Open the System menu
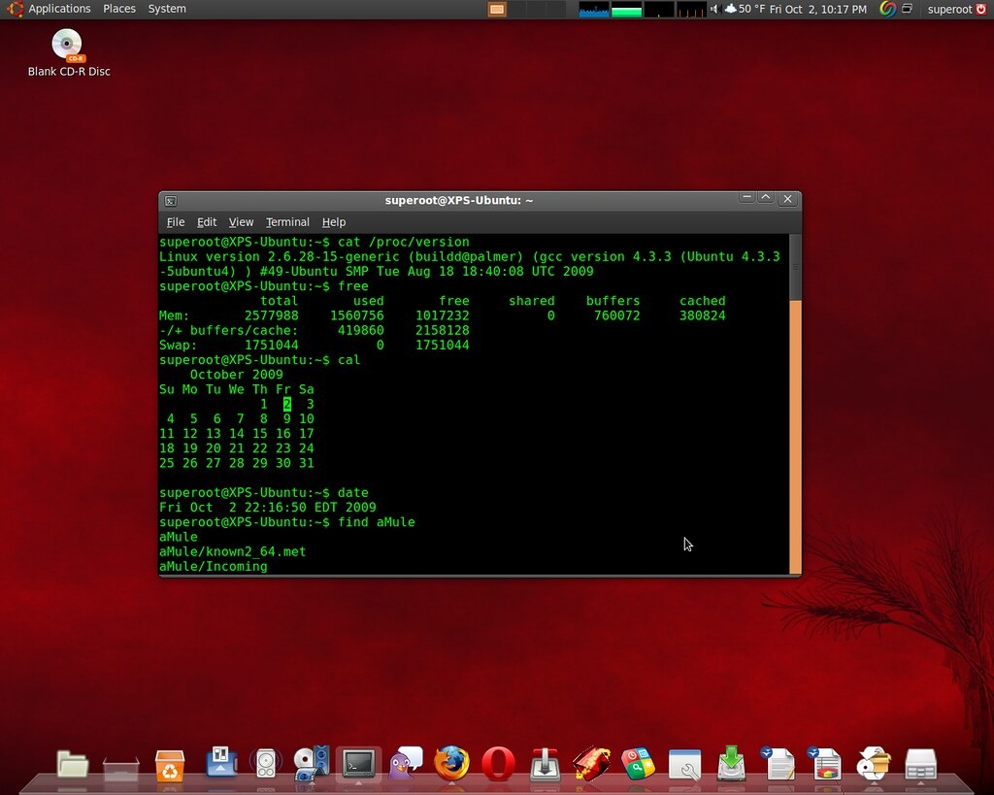This screenshot has width=994, height=795. click(x=167, y=9)
